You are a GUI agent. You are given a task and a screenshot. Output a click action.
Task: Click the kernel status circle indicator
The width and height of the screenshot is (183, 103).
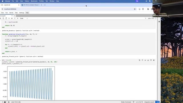[156, 18]
